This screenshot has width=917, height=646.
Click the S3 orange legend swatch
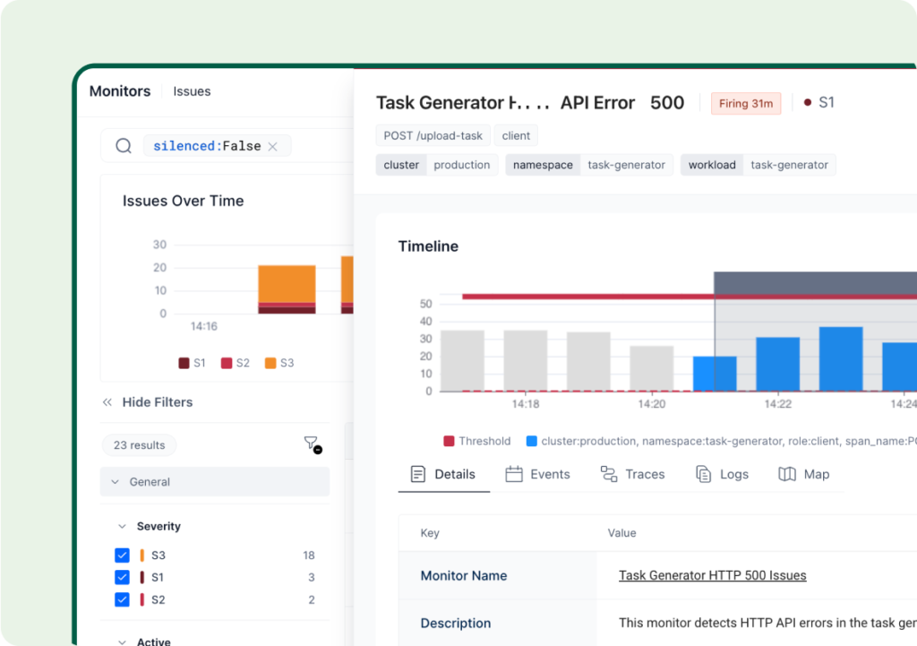click(x=270, y=363)
